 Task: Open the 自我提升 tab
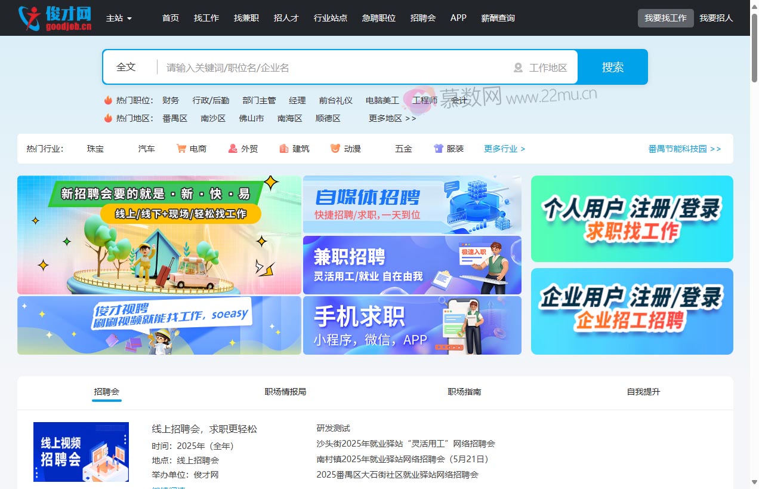pyautogui.click(x=643, y=392)
